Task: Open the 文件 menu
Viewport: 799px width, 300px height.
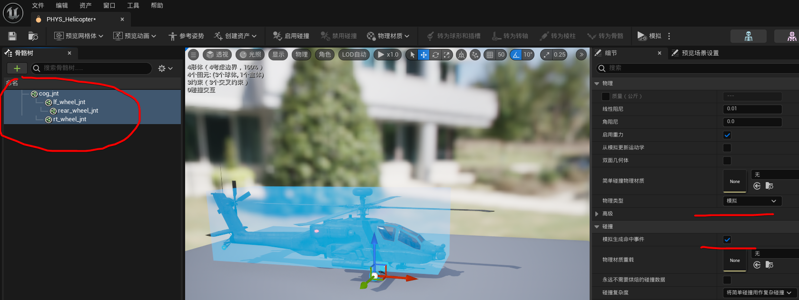Action: click(x=38, y=6)
